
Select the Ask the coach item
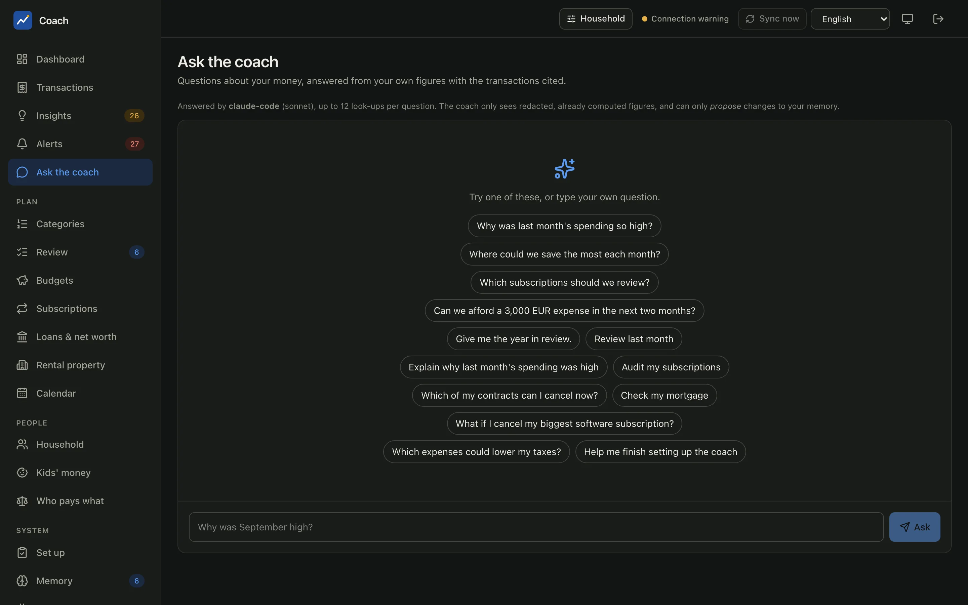point(80,172)
